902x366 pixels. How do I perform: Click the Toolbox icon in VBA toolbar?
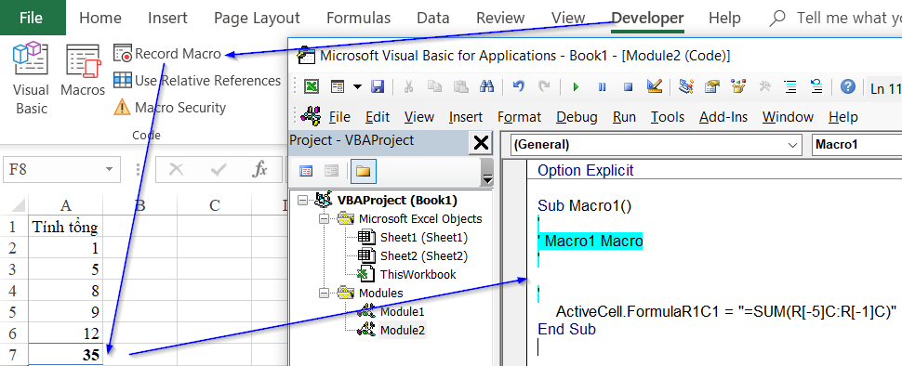(764, 86)
